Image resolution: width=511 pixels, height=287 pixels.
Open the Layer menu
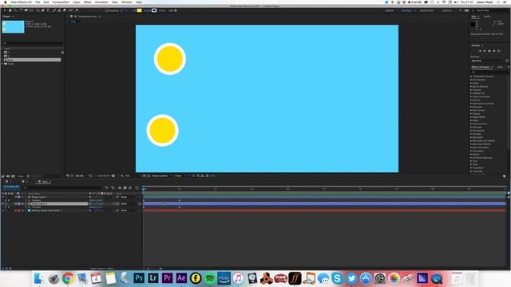[x=77, y=2]
